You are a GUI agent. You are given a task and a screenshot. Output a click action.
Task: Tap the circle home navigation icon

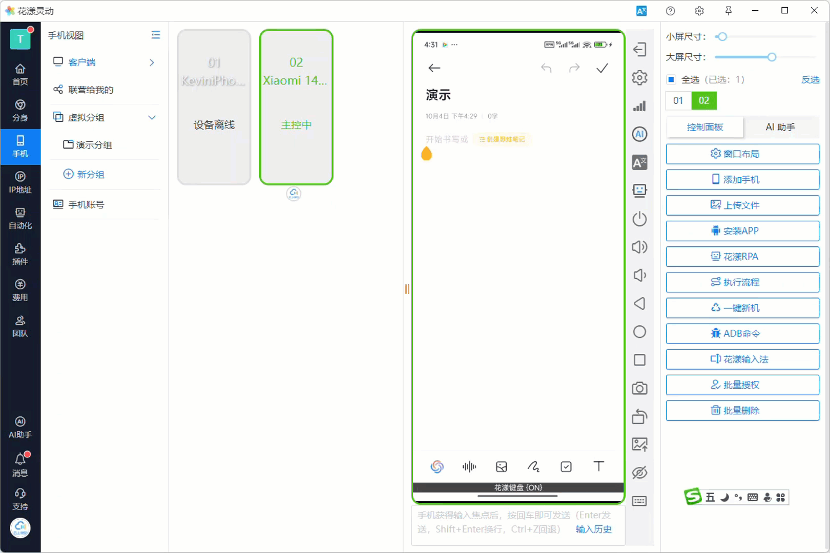pyautogui.click(x=639, y=332)
